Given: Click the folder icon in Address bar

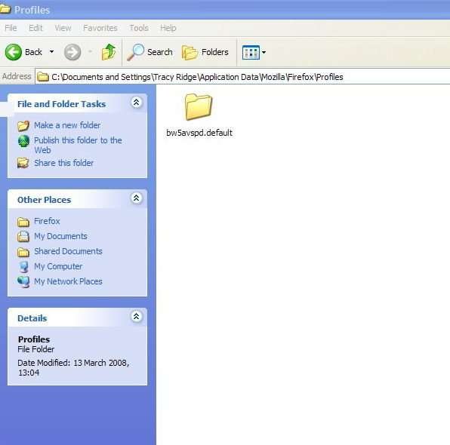Looking at the screenshot, I should 43,77.
